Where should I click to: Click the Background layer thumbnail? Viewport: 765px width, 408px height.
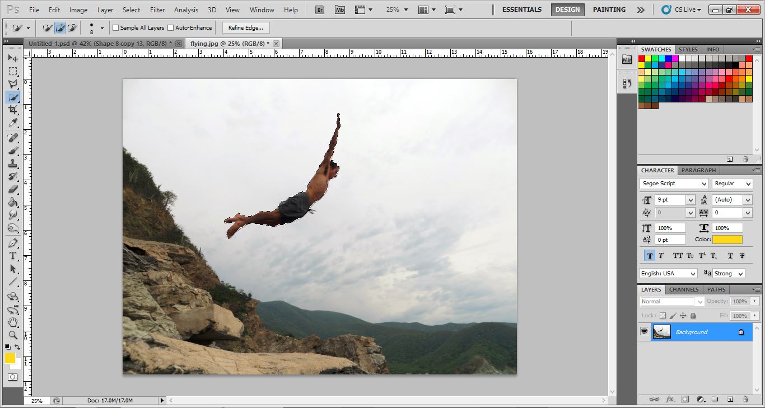click(x=662, y=332)
